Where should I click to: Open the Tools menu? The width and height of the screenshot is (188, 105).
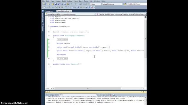click(x=86, y=1)
